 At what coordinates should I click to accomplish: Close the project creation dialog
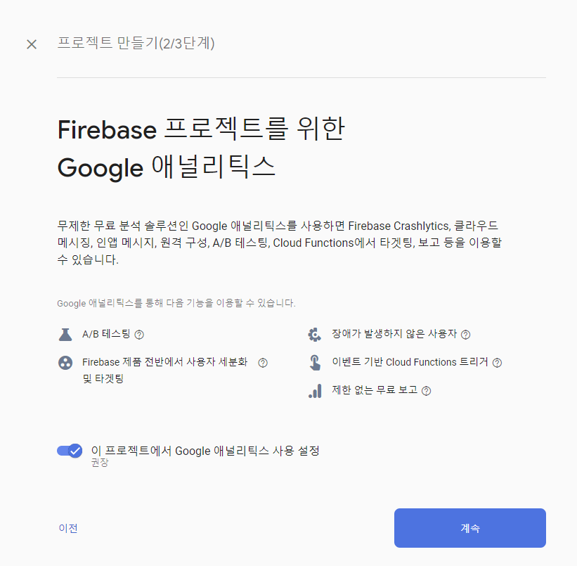[x=31, y=44]
